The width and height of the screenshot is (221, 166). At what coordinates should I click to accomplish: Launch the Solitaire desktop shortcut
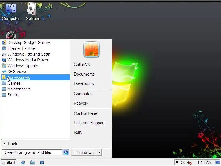click(x=33, y=12)
